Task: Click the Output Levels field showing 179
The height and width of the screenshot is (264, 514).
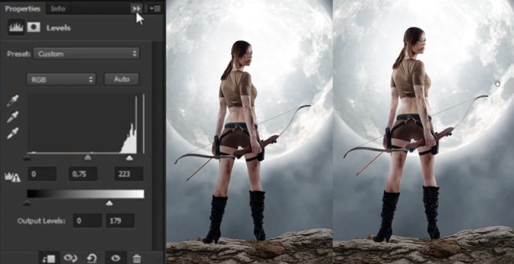Action: coord(120,221)
